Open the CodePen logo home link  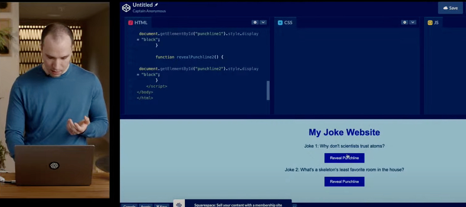[126, 8]
